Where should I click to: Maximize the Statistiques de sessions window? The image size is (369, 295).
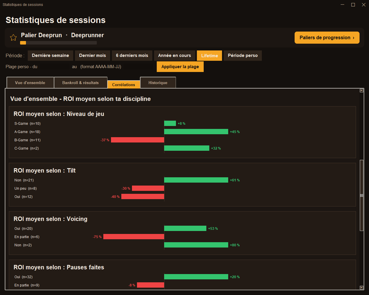(353, 5)
